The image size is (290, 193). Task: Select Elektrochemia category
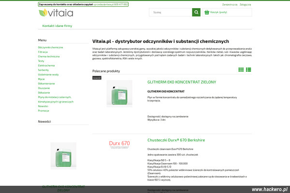tap(46, 66)
